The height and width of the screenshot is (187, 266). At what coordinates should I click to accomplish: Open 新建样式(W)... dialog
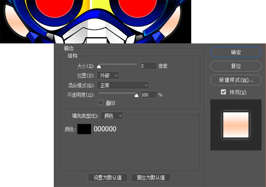(x=236, y=80)
